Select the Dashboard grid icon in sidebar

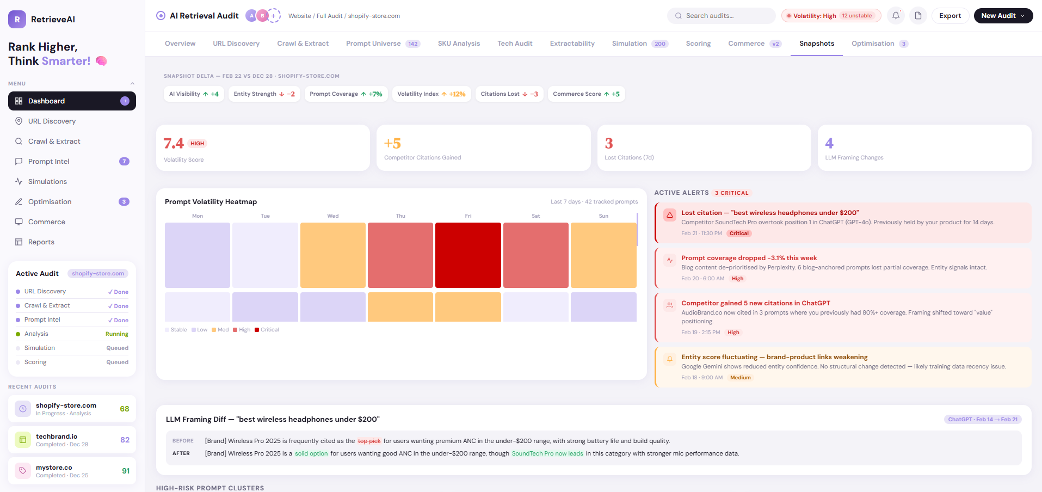click(19, 101)
